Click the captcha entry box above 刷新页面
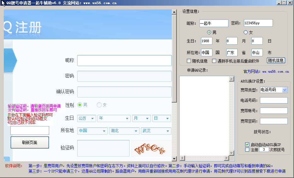This screenshot has height=178, width=294. pyautogui.click(x=30, y=131)
